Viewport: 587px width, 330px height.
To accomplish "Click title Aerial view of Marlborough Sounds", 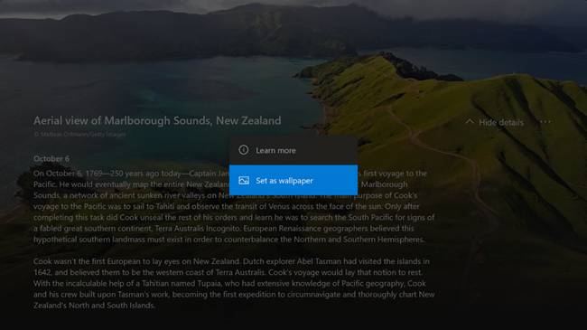I will [157, 121].
